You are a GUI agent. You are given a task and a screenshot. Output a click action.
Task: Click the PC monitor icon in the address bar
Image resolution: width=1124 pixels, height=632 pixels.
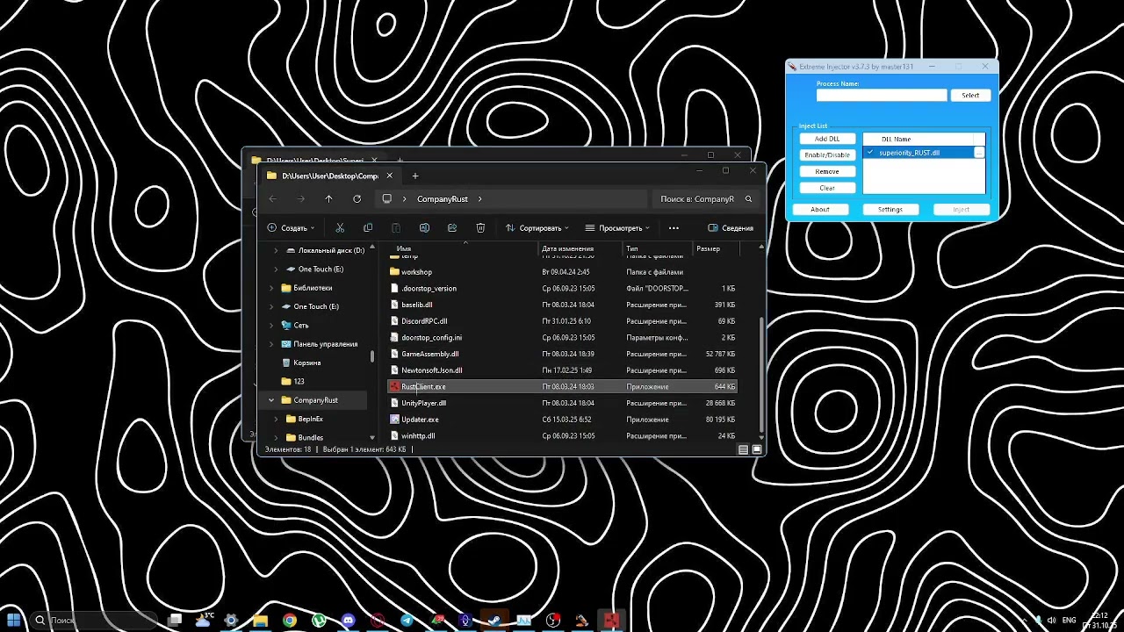point(386,199)
